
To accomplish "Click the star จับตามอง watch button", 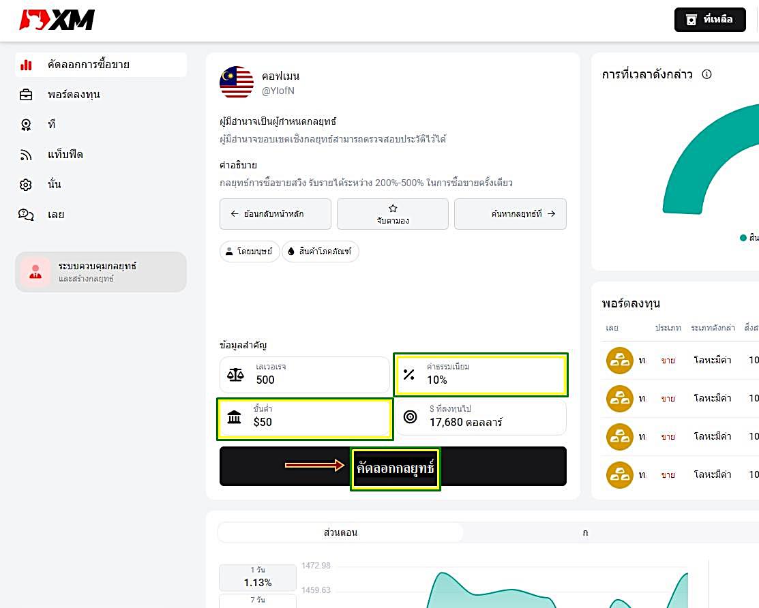I will click(x=393, y=214).
